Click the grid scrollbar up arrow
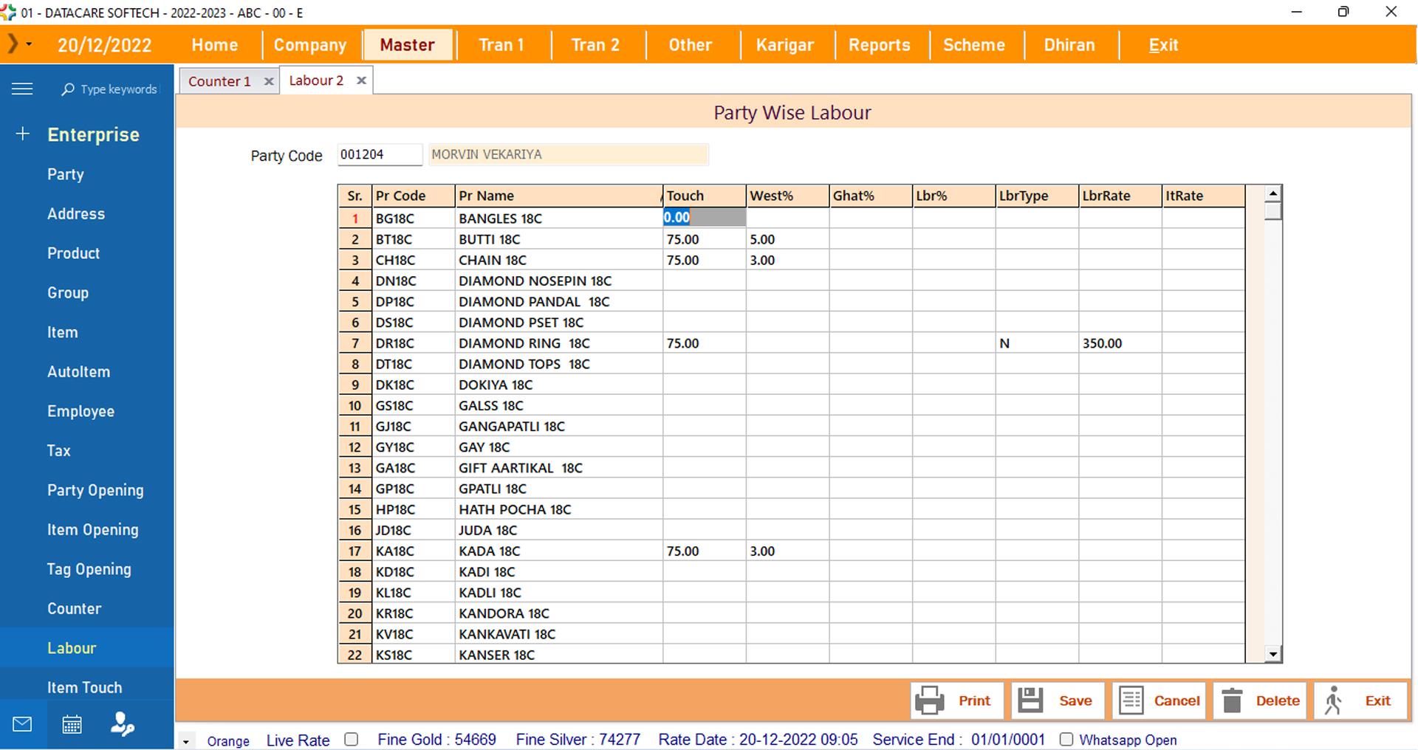1418x750 pixels. [x=1273, y=193]
